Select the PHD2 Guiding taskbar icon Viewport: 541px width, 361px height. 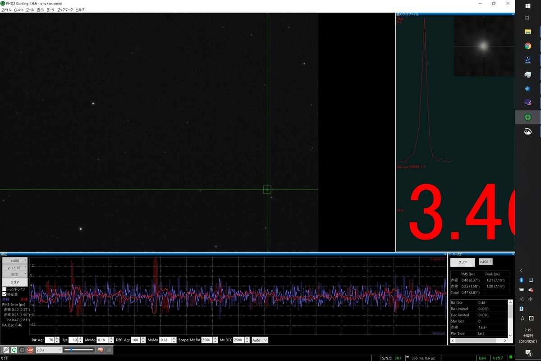pyautogui.click(x=528, y=117)
